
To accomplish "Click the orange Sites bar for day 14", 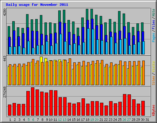I will click(x=70, y=72).
